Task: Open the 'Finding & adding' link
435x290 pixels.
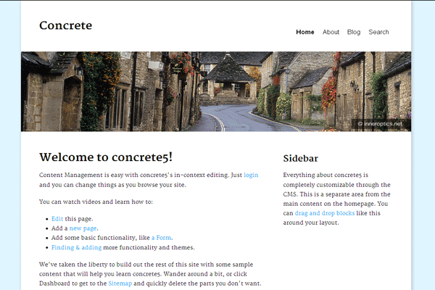Action: tap(78, 247)
